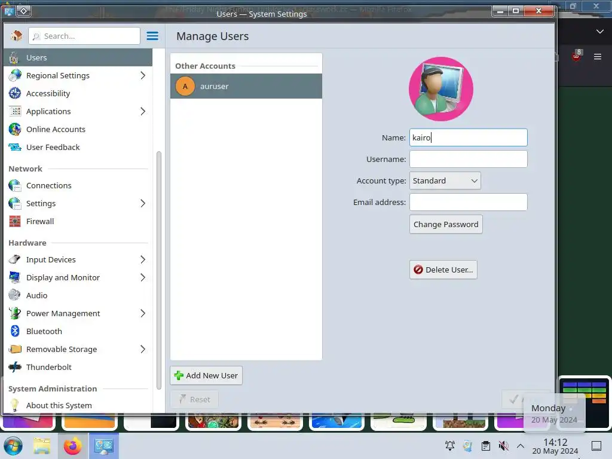Click the Delete User button
612x459 pixels.
[x=443, y=270]
